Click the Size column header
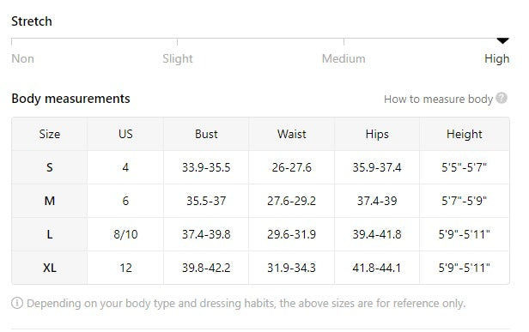The height and width of the screenshot is (332, 529). pyautogui.click(x=50, y=134)
